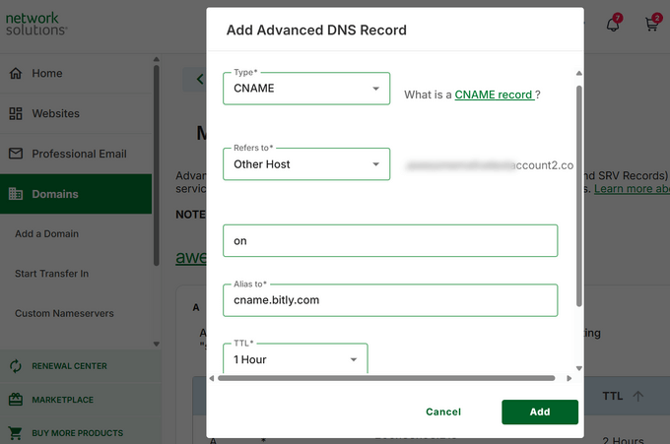The image size is (670, 444).
Task: Click the Alias to input field
Action: click(390, 300)
